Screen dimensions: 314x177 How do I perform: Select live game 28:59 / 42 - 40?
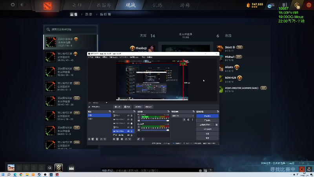click(x=70, y=57)
